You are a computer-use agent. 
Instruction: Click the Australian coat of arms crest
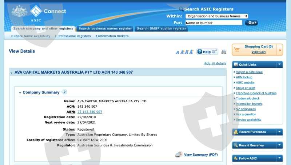coord(19,12)
